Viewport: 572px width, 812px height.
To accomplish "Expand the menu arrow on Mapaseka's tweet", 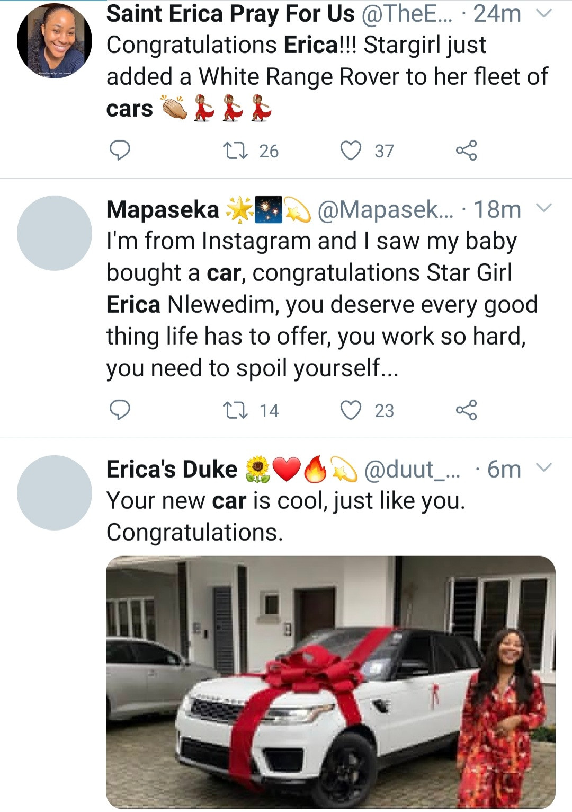I will pos(544,208).
